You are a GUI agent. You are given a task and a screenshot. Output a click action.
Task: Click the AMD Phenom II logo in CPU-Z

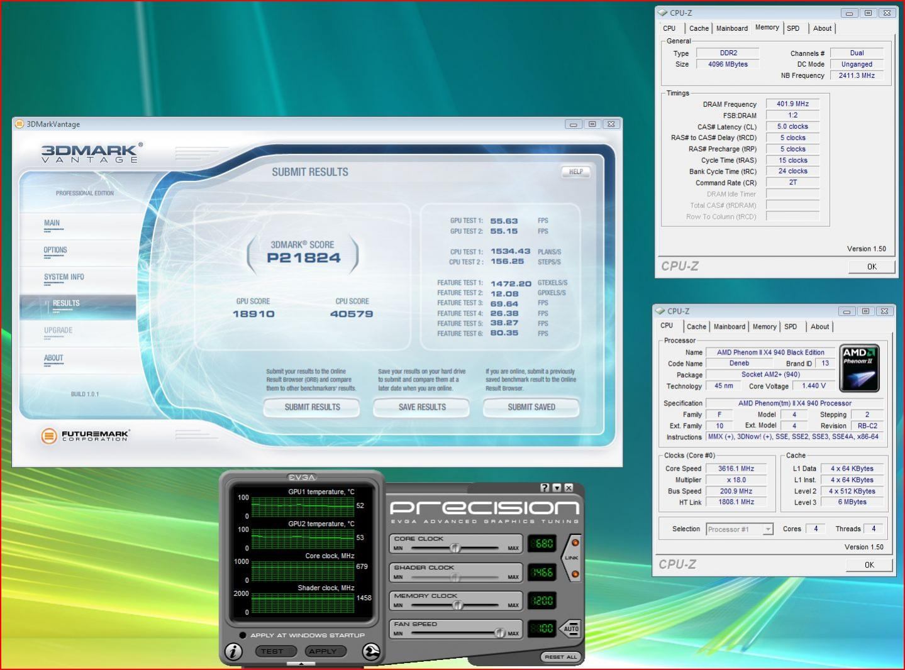pos(860,368)
